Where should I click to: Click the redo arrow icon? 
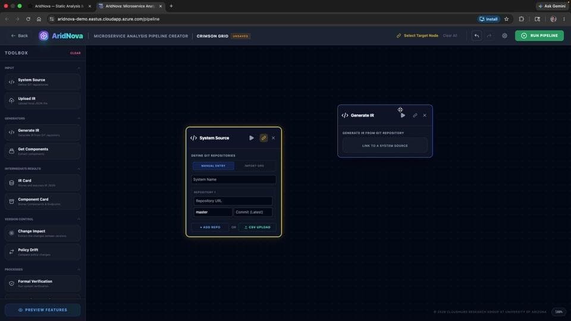coord(489,36)
